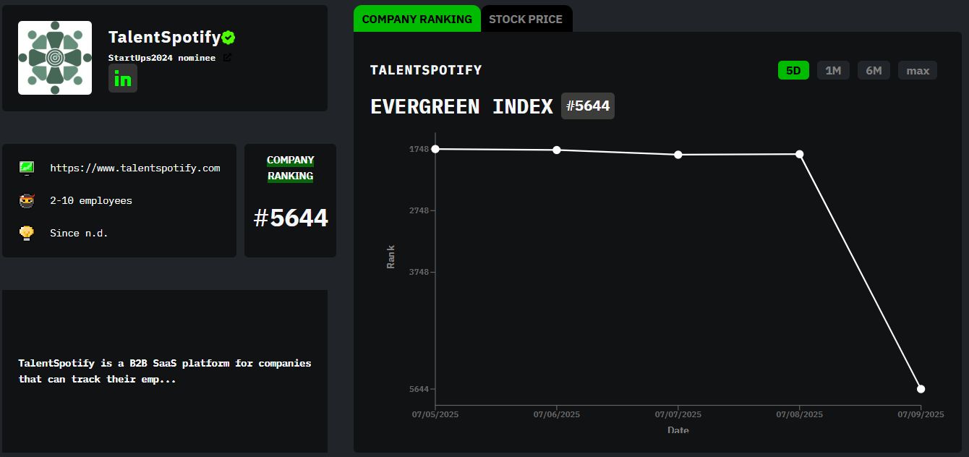Select the 1M time range

coord(833,70)
